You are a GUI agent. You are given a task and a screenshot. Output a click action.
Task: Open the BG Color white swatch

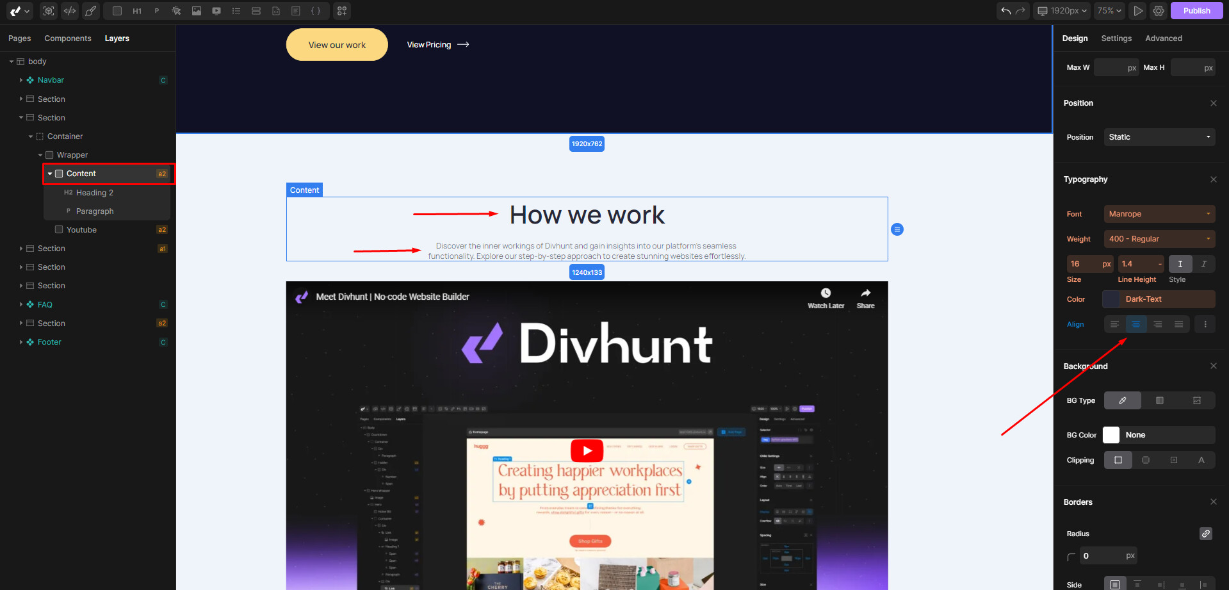tap(1111, 435)
